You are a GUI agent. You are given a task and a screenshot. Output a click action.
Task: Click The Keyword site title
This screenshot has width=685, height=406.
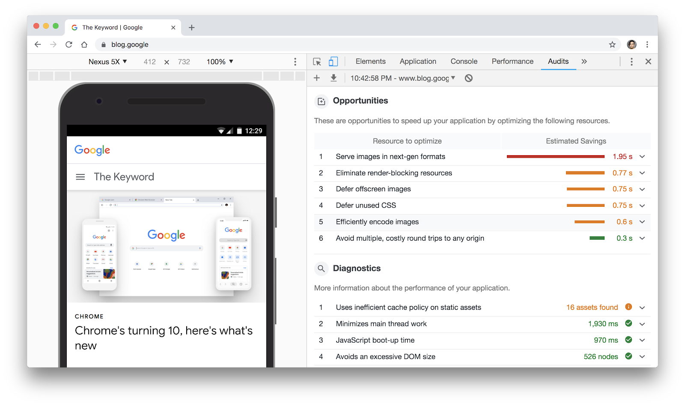tap(124, 177)
